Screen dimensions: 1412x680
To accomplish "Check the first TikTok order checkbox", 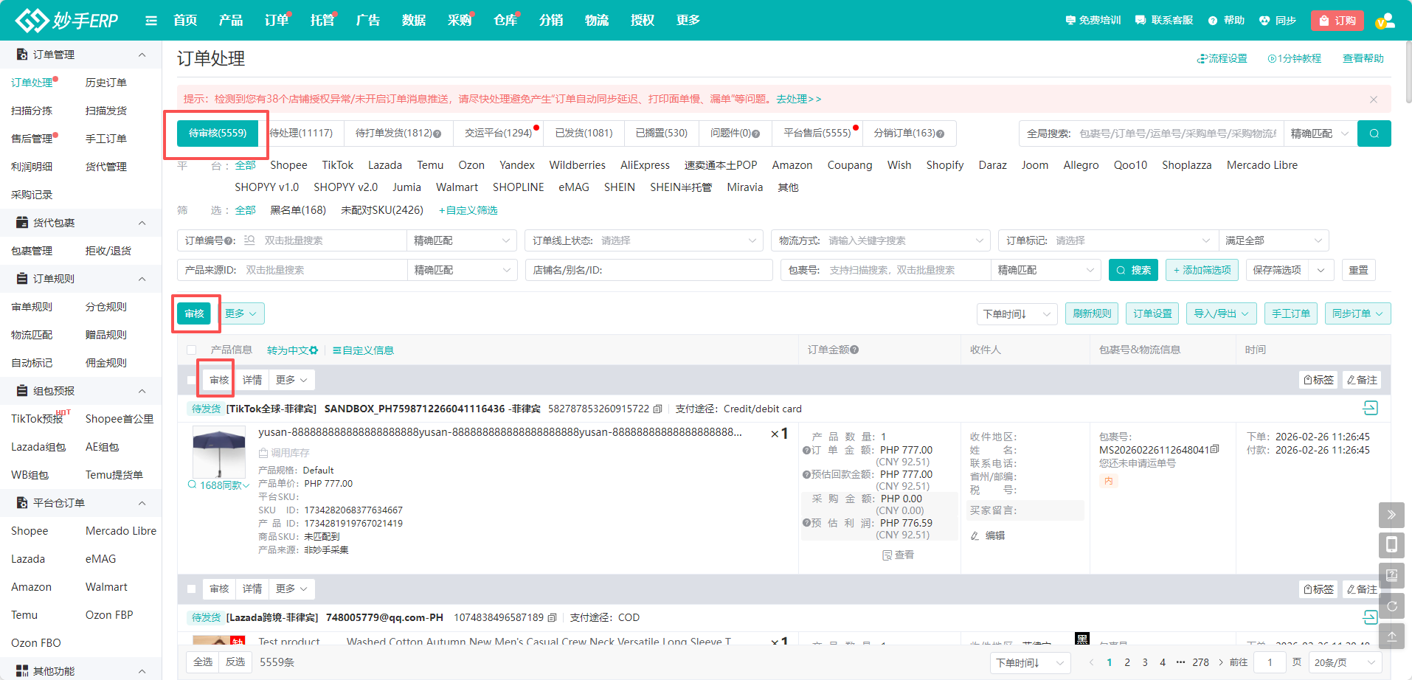I will click(x=192, y=381).
